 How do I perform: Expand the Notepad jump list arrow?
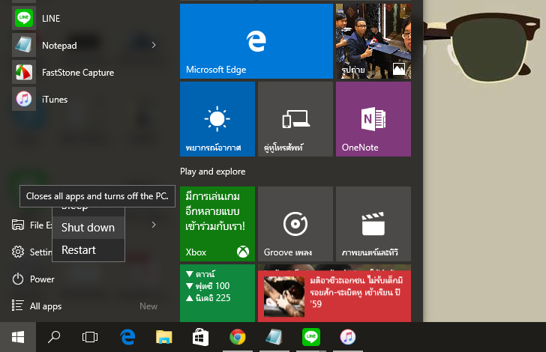[x=154, y=46]
